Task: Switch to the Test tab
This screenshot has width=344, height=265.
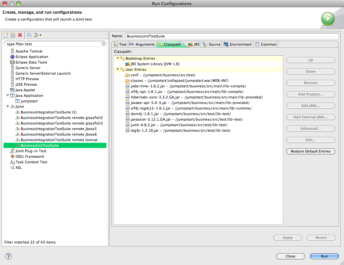Action: [120, 44]
